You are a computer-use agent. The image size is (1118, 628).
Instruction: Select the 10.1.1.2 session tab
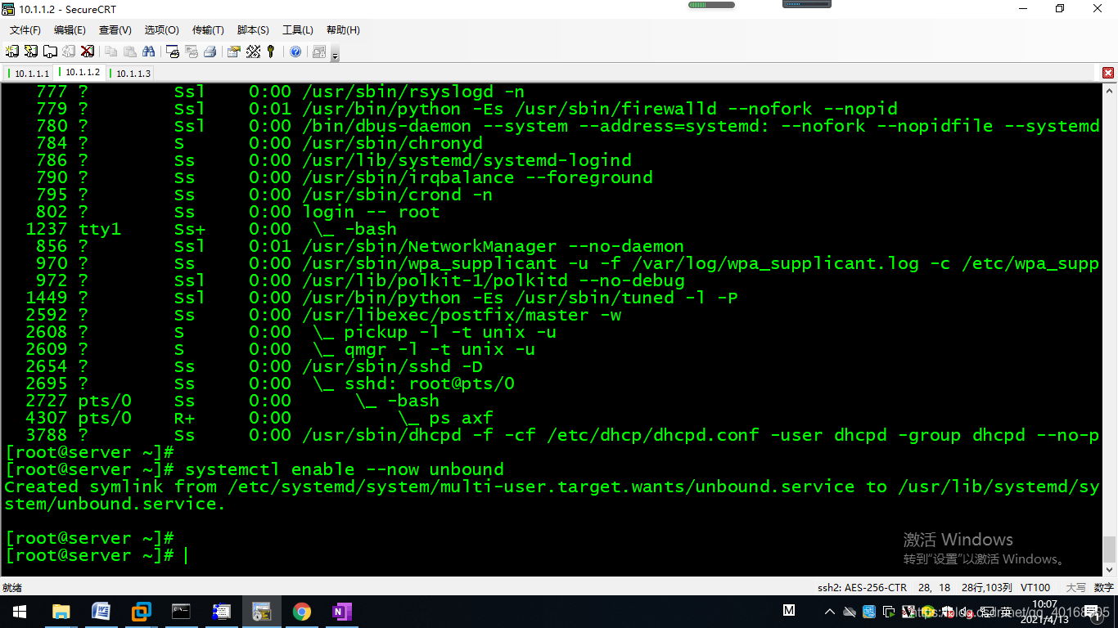80,73
